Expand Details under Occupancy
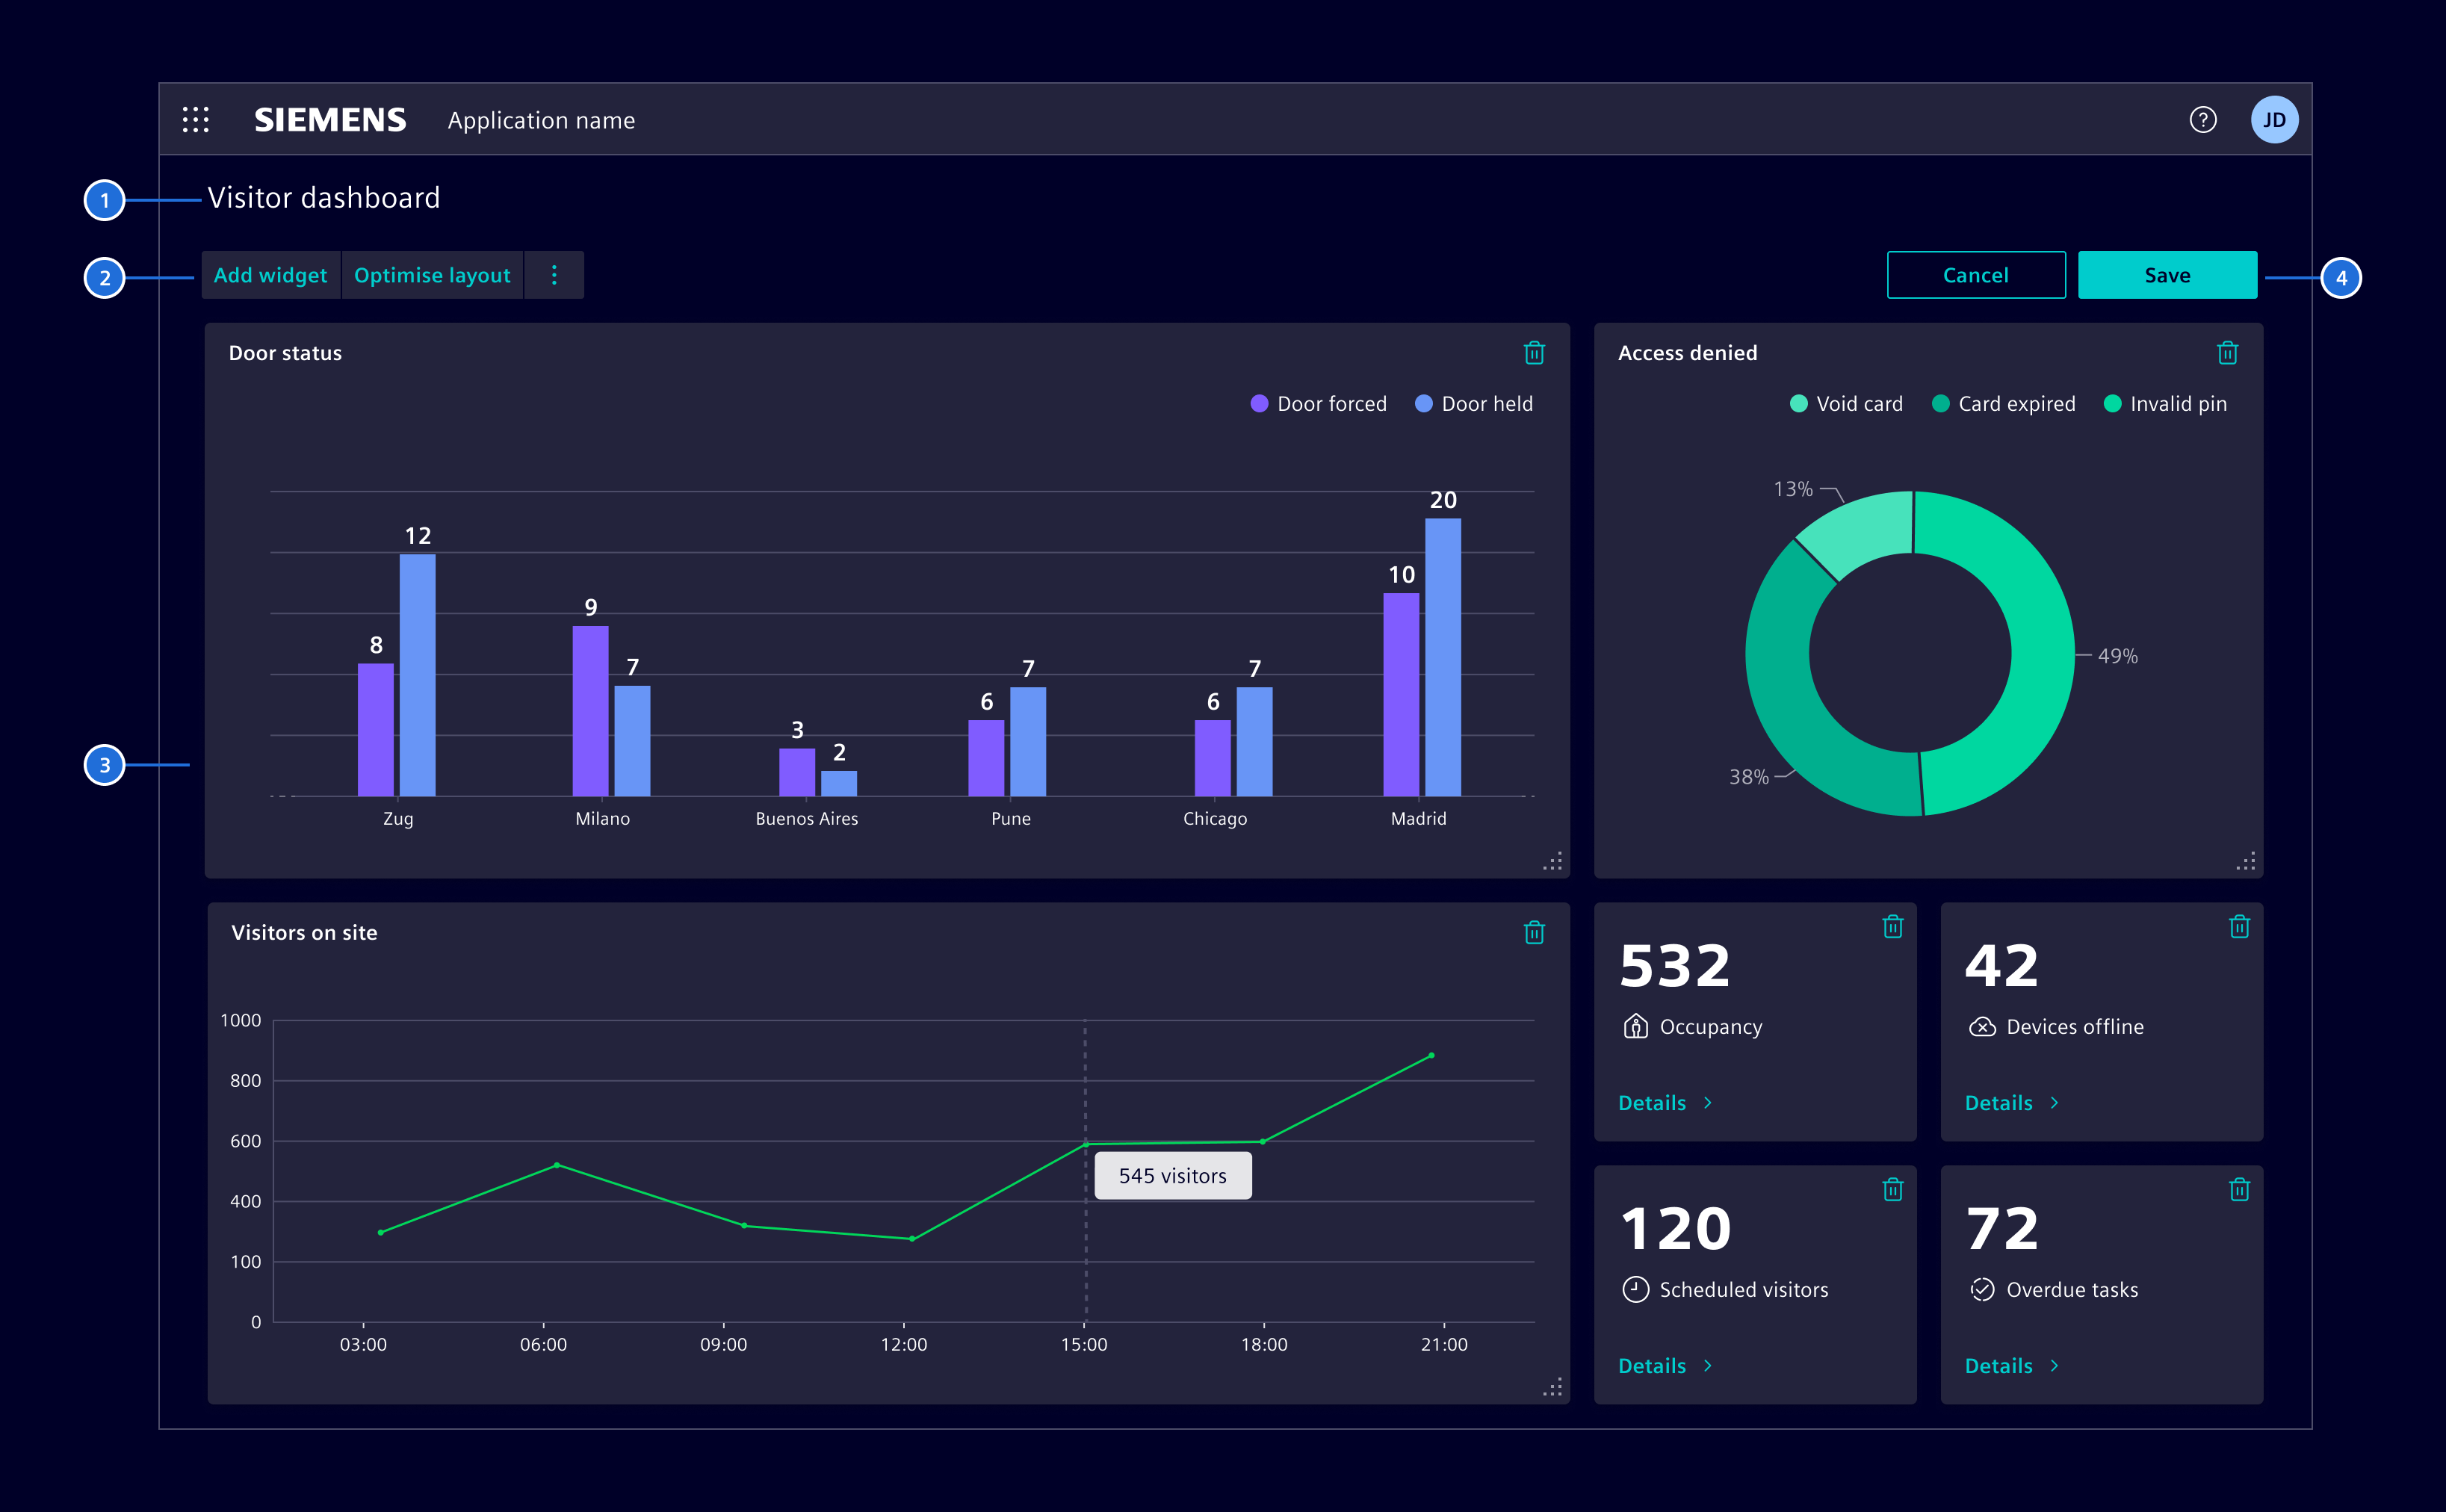This screenshot has width=2446, height=1512. 1652,1102
